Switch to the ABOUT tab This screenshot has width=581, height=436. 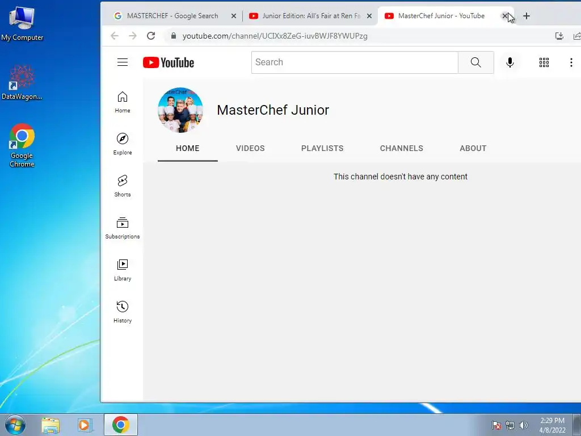(473, 148)
